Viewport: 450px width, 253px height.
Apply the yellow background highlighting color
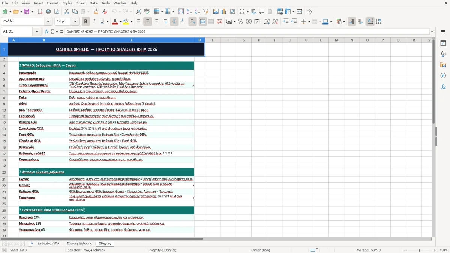126,22
